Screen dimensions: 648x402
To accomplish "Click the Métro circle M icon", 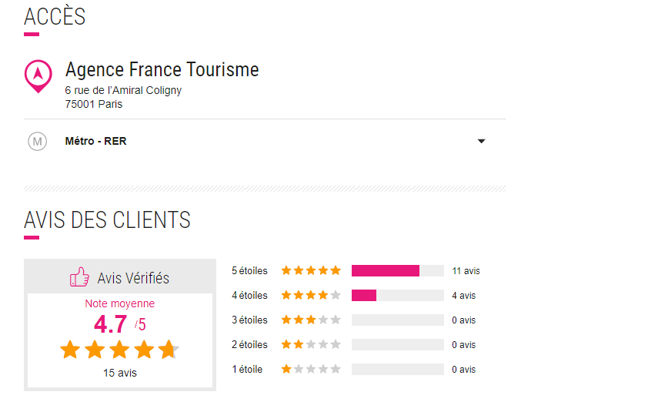I will coord(37,142).
